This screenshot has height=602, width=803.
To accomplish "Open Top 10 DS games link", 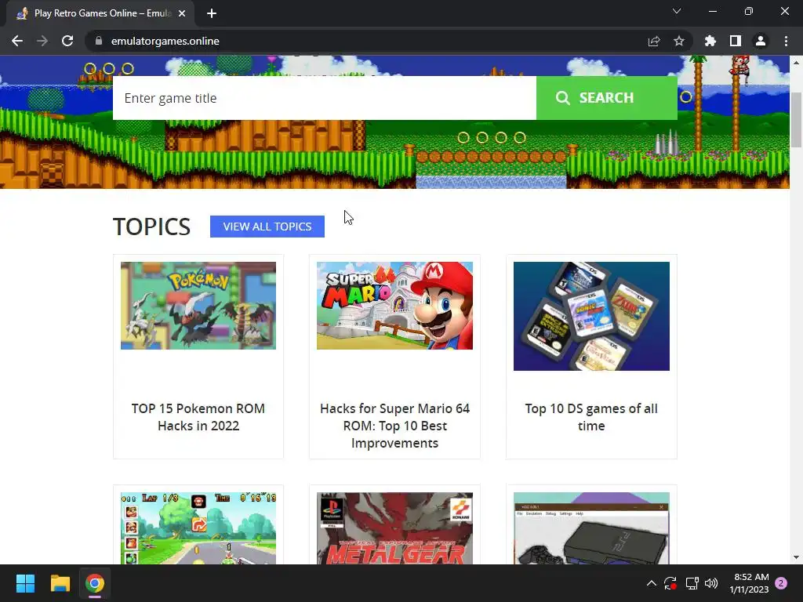I will pyautogui.click(x=591, y=417).
